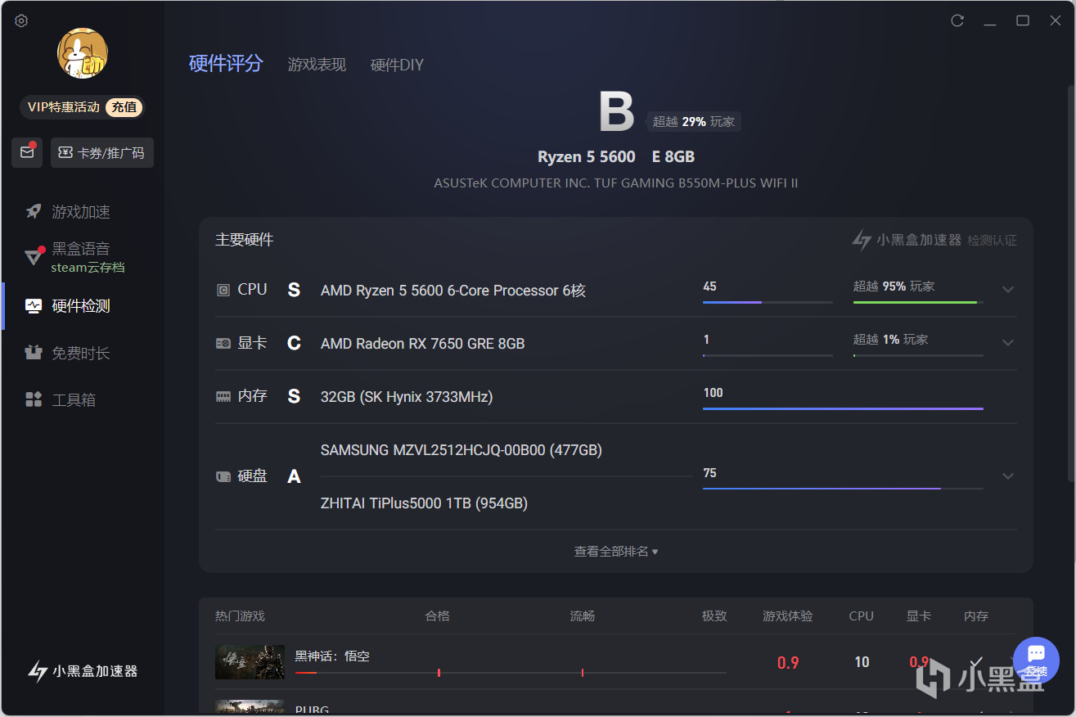The image size is (1076, 717).
Task: Switch to the 硬件评分 tab
Action: tap(226, 64)
